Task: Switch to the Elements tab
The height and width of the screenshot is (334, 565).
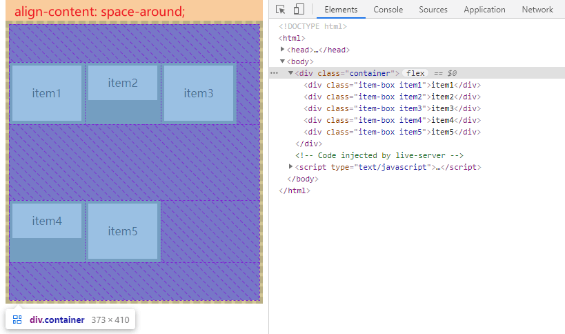Action: tap(341, 10)
